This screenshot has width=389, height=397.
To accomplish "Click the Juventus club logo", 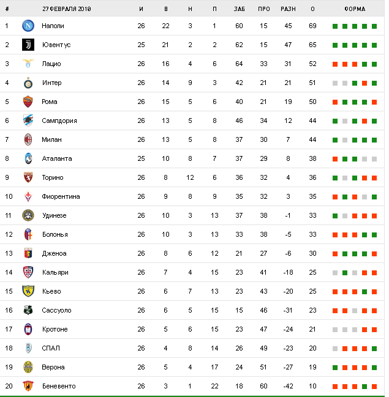I will (x=28, y=45).
